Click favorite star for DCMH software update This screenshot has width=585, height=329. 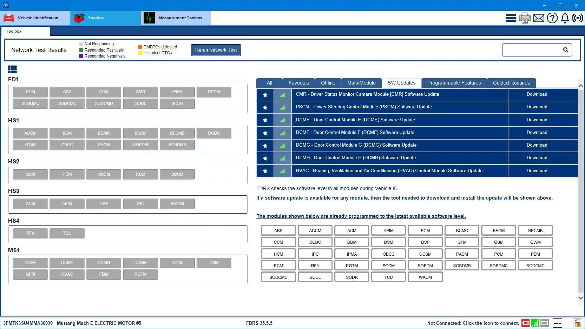click(265, 158)
